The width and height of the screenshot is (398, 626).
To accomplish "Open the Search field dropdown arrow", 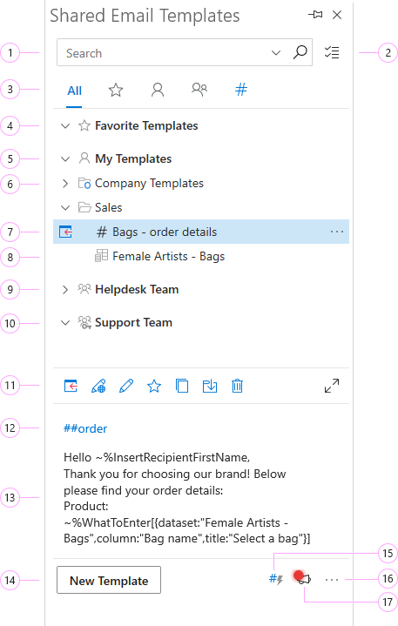I will pyautogui.click(x=276, y=53).
